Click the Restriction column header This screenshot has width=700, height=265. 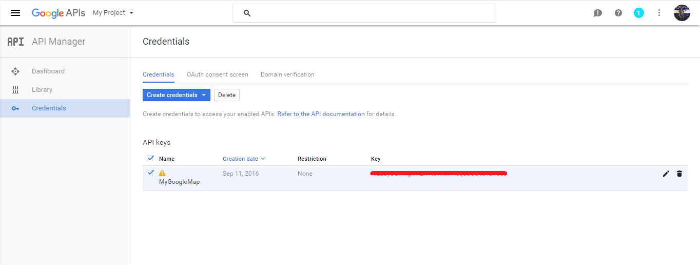(312, 159)
